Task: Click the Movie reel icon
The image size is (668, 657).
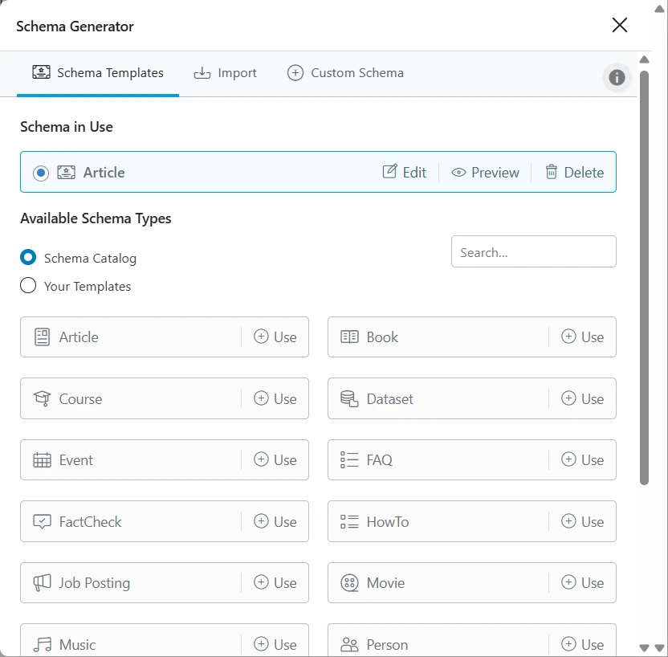Action: (349, 583)
